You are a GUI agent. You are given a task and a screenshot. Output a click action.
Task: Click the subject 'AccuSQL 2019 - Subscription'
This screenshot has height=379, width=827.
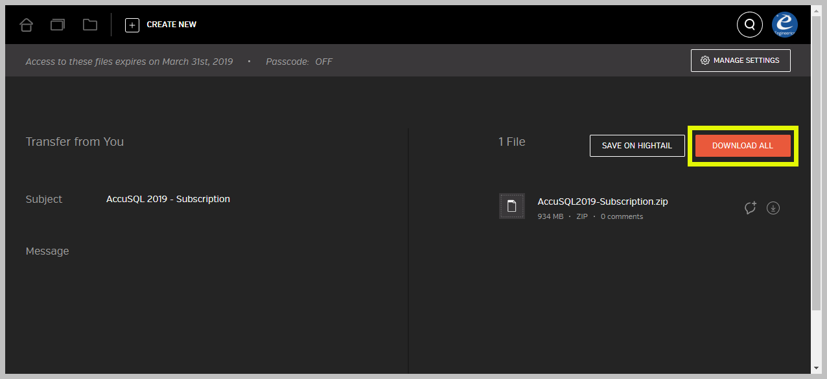point(168,199)
